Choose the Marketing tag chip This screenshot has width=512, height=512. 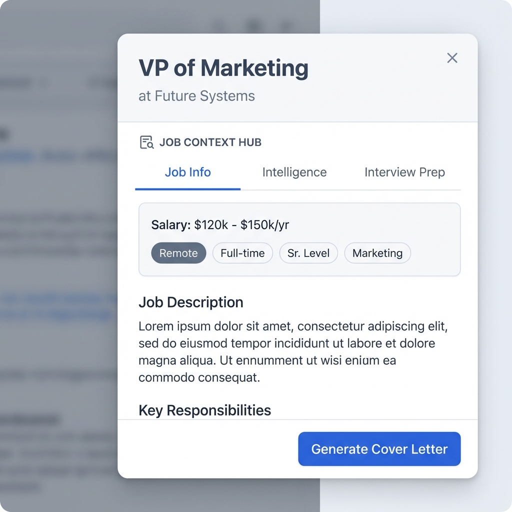377,253
